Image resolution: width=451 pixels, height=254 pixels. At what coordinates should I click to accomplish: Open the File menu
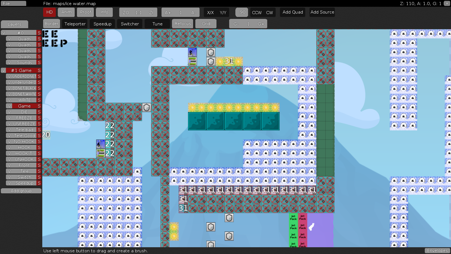pos(13,3)
